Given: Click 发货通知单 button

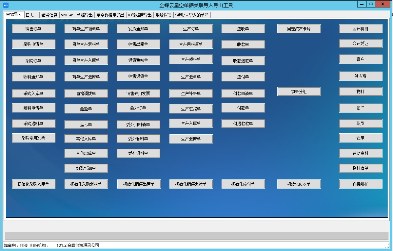Looking at the screenshot, I should coord(138,29).
